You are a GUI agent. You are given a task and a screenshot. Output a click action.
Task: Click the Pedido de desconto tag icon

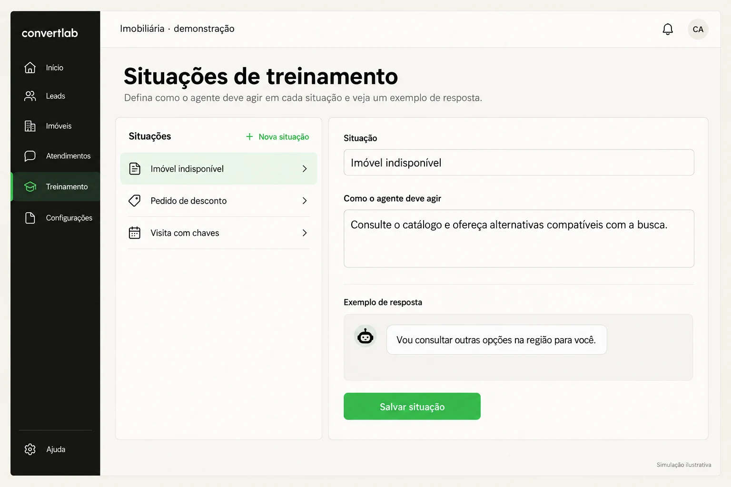pyautogui.click(x=135, y=201)
